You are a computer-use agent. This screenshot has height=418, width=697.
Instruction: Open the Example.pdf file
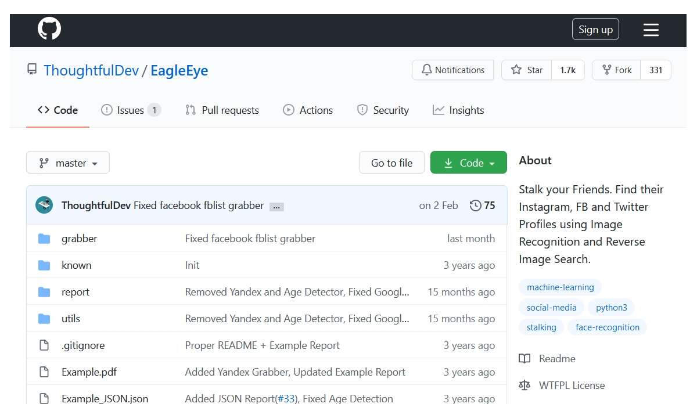click(89, 372)
